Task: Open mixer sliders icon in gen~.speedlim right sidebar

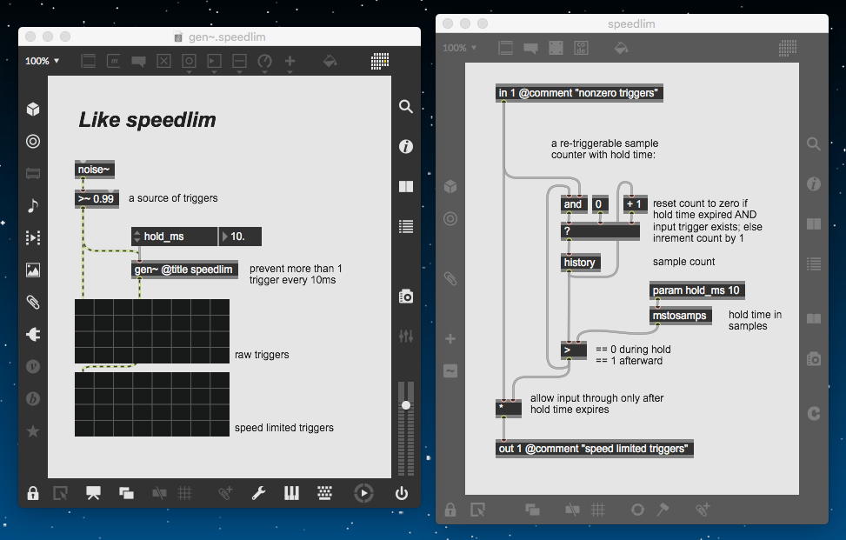Action: (x=406, y=336)
